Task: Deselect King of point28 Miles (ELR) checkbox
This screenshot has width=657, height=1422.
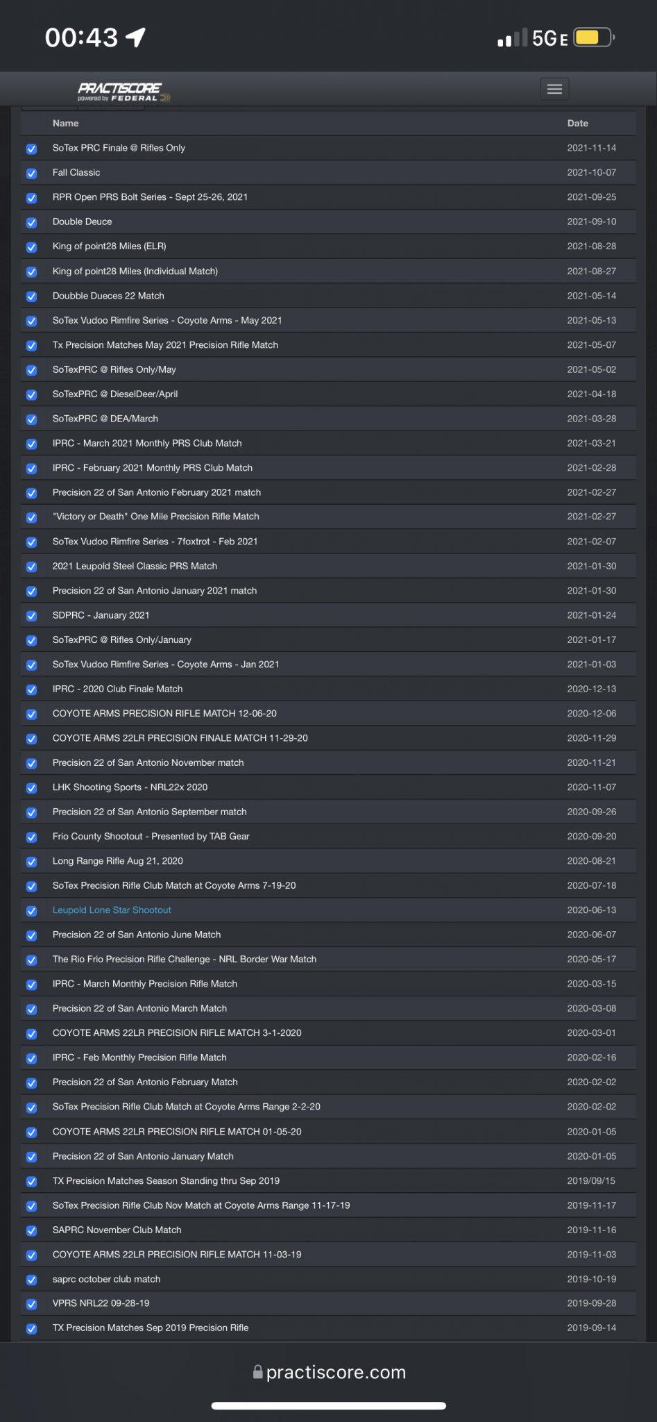Action: coord(31,246)
